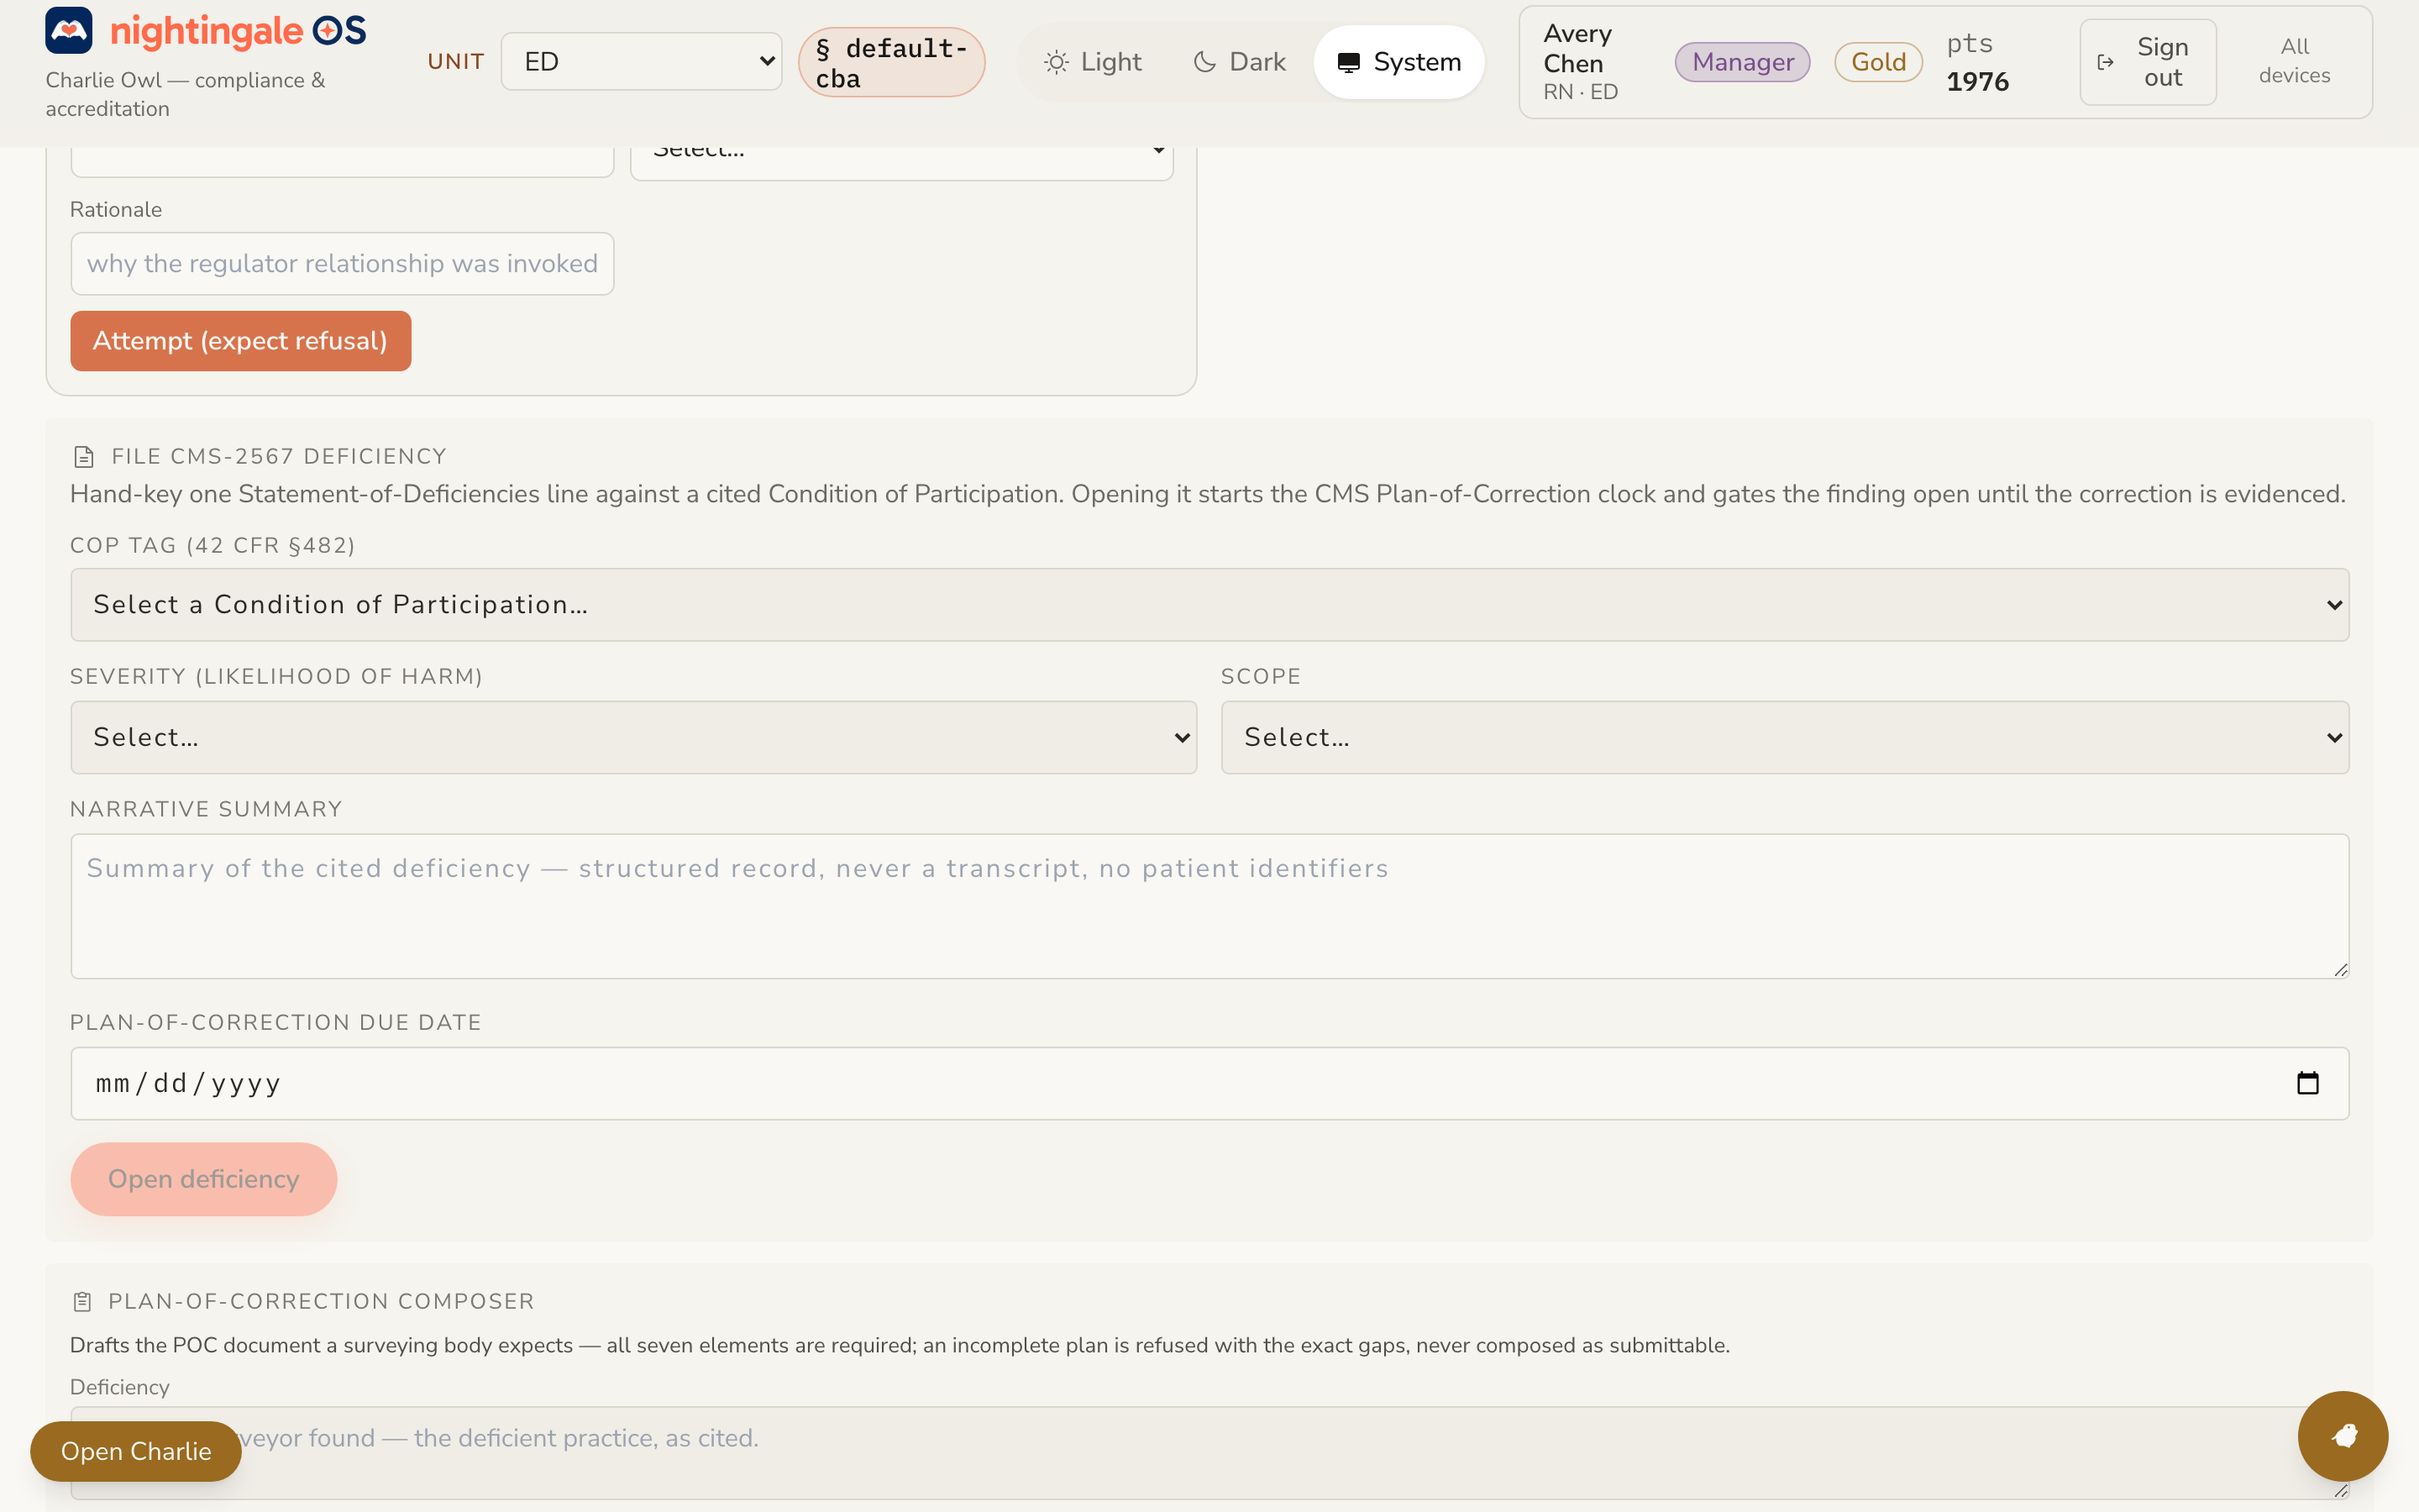Screen dimensions: 2419x1512
Task: Focus the Rationale input field
Action: point(342,264)
